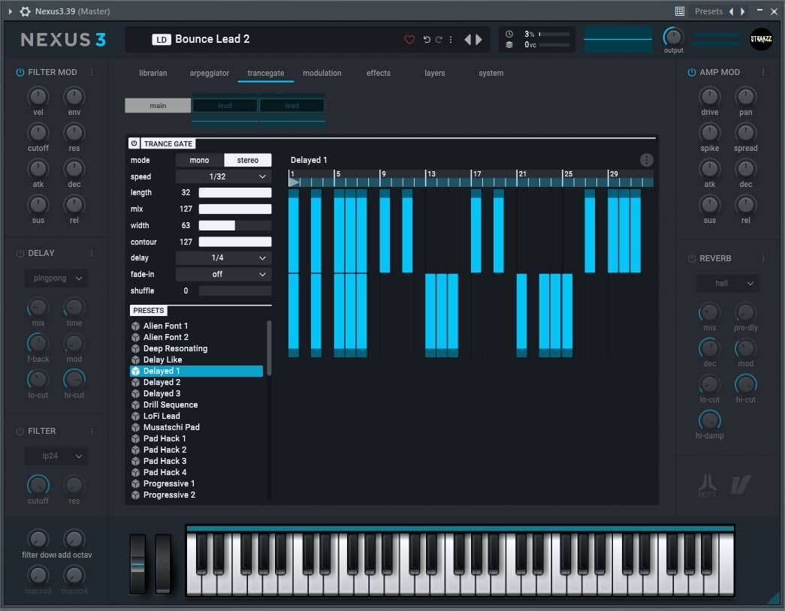Enable the Reverb section power button
Image resolution: width=785 pixels, height=611 pixels.
point(691,258)
